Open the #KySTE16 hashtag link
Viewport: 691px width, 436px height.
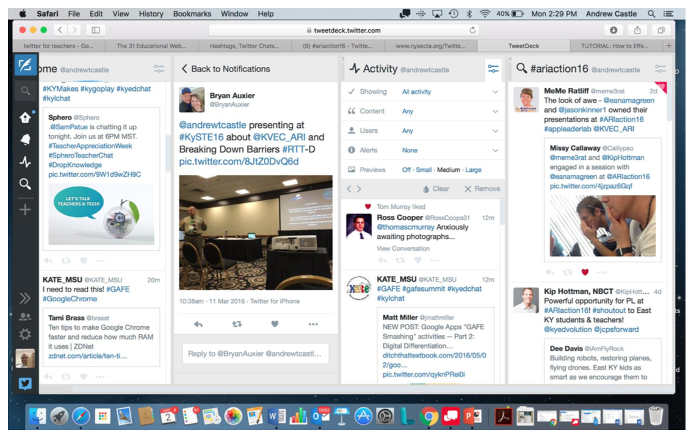[x=201, y=137]
